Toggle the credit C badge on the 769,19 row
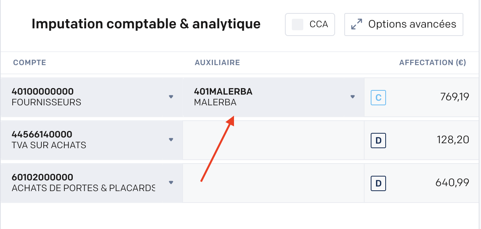The width and height of the screenshot is (481, 229). click(378, 98)
